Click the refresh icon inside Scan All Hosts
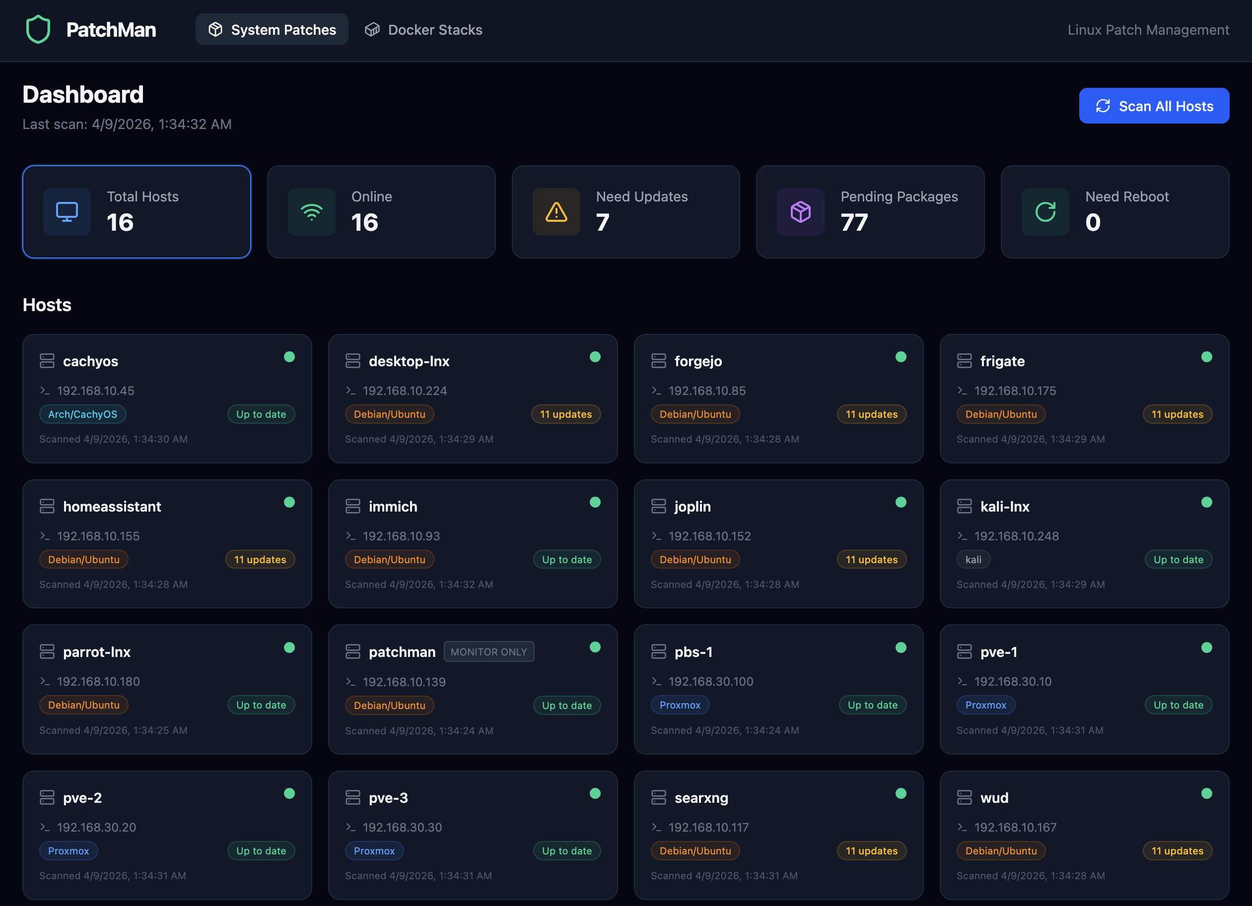The width and height of the screenshot is (1252, 906). point(1103,105)
